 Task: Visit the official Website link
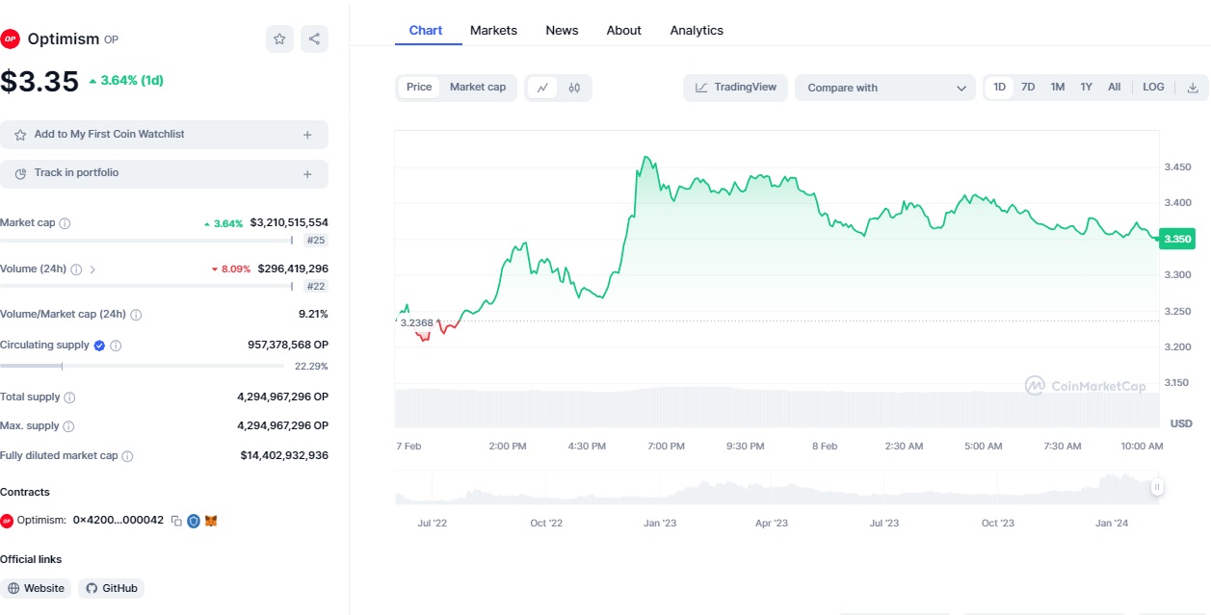[x=36, y=588]
